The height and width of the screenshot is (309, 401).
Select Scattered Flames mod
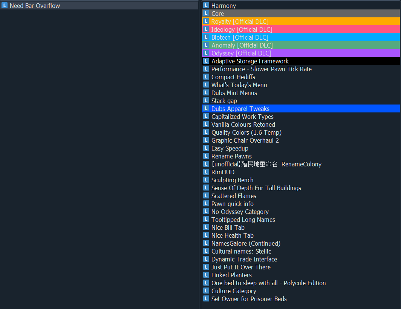(x=301, y=196)
